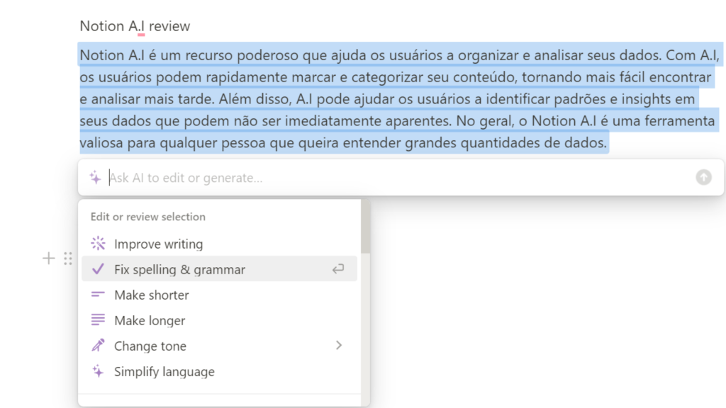Click the checkmark icon next to Fix spelling
726x408 pixels.
[x=97, y=269]
